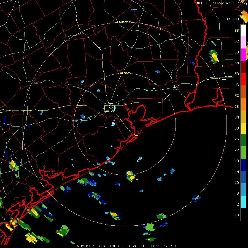Pick the legend value 26
This screenshot has width=248, height=248.
pyautogui.click(x=237, y=139)
